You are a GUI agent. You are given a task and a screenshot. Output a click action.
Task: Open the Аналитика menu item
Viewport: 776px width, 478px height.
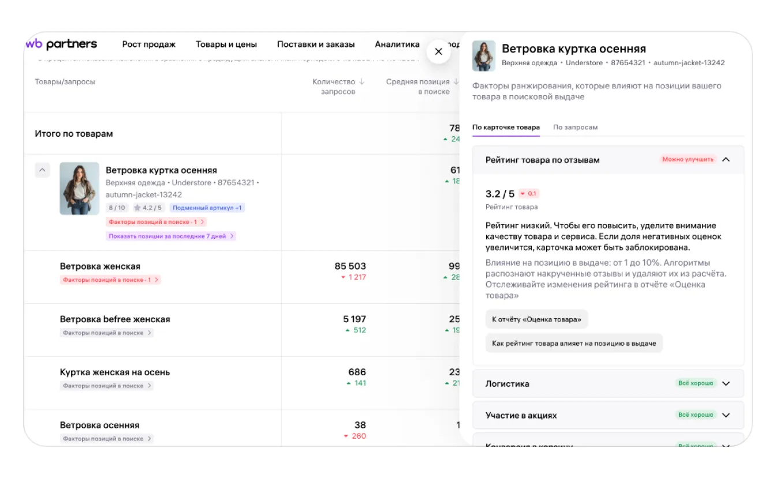point(397,44)
